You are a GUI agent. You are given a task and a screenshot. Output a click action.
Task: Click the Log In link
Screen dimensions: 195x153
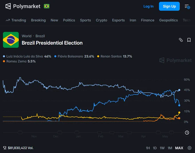[x=149, y=6]
